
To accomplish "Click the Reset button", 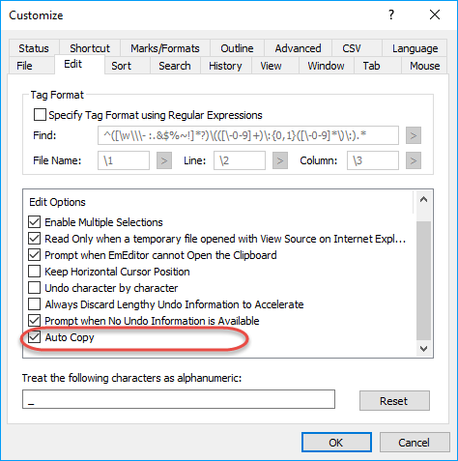I will pyautogui.click(x=394, y=400).
